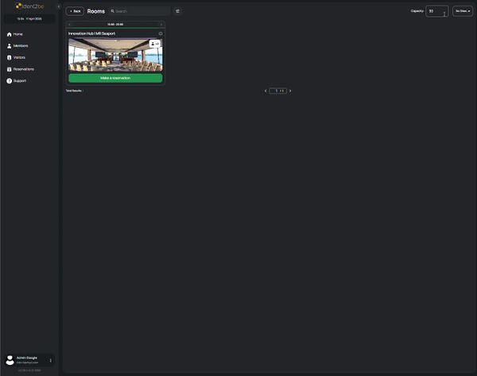The height and width of the screenshot is (376, 477).
Task: Click the Members person icon
Action: 10,46
